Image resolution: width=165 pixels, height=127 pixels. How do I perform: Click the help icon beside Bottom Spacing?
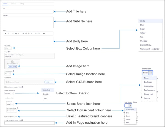coord(14,90)
